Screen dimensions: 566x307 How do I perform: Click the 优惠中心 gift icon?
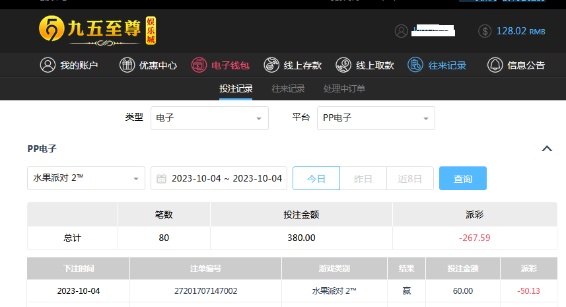tap(127, 65)
